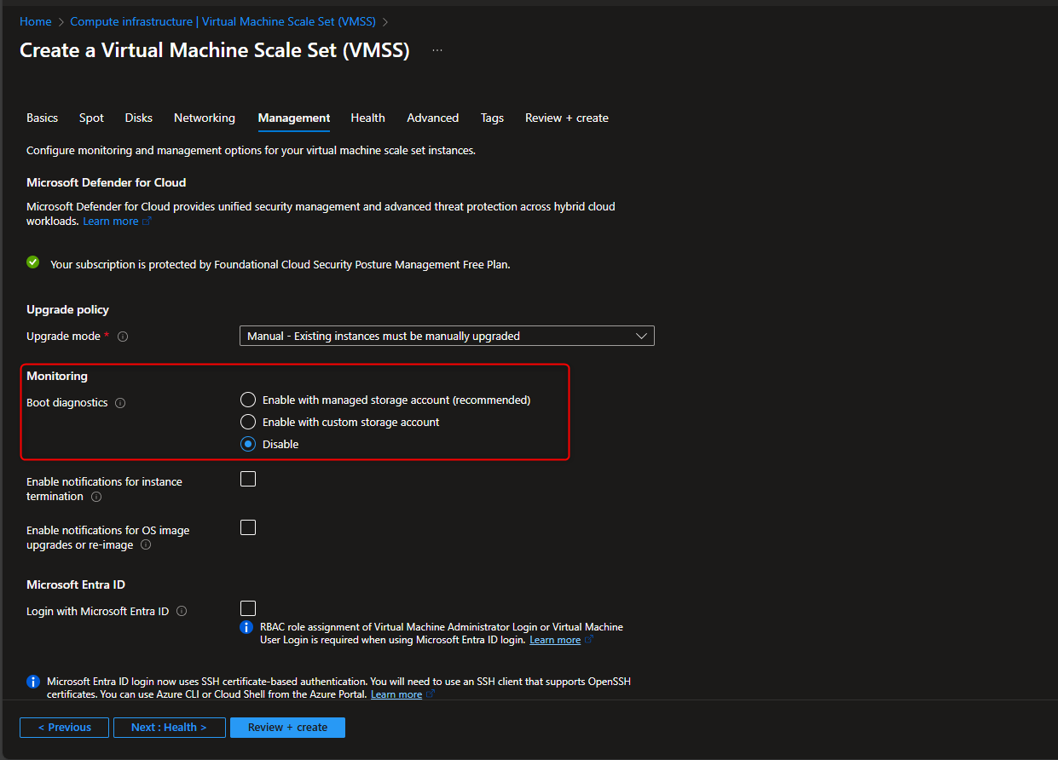Click the ellipsis menu next to the page title
Screen dimensions: 1058x760
pos(436,49)
